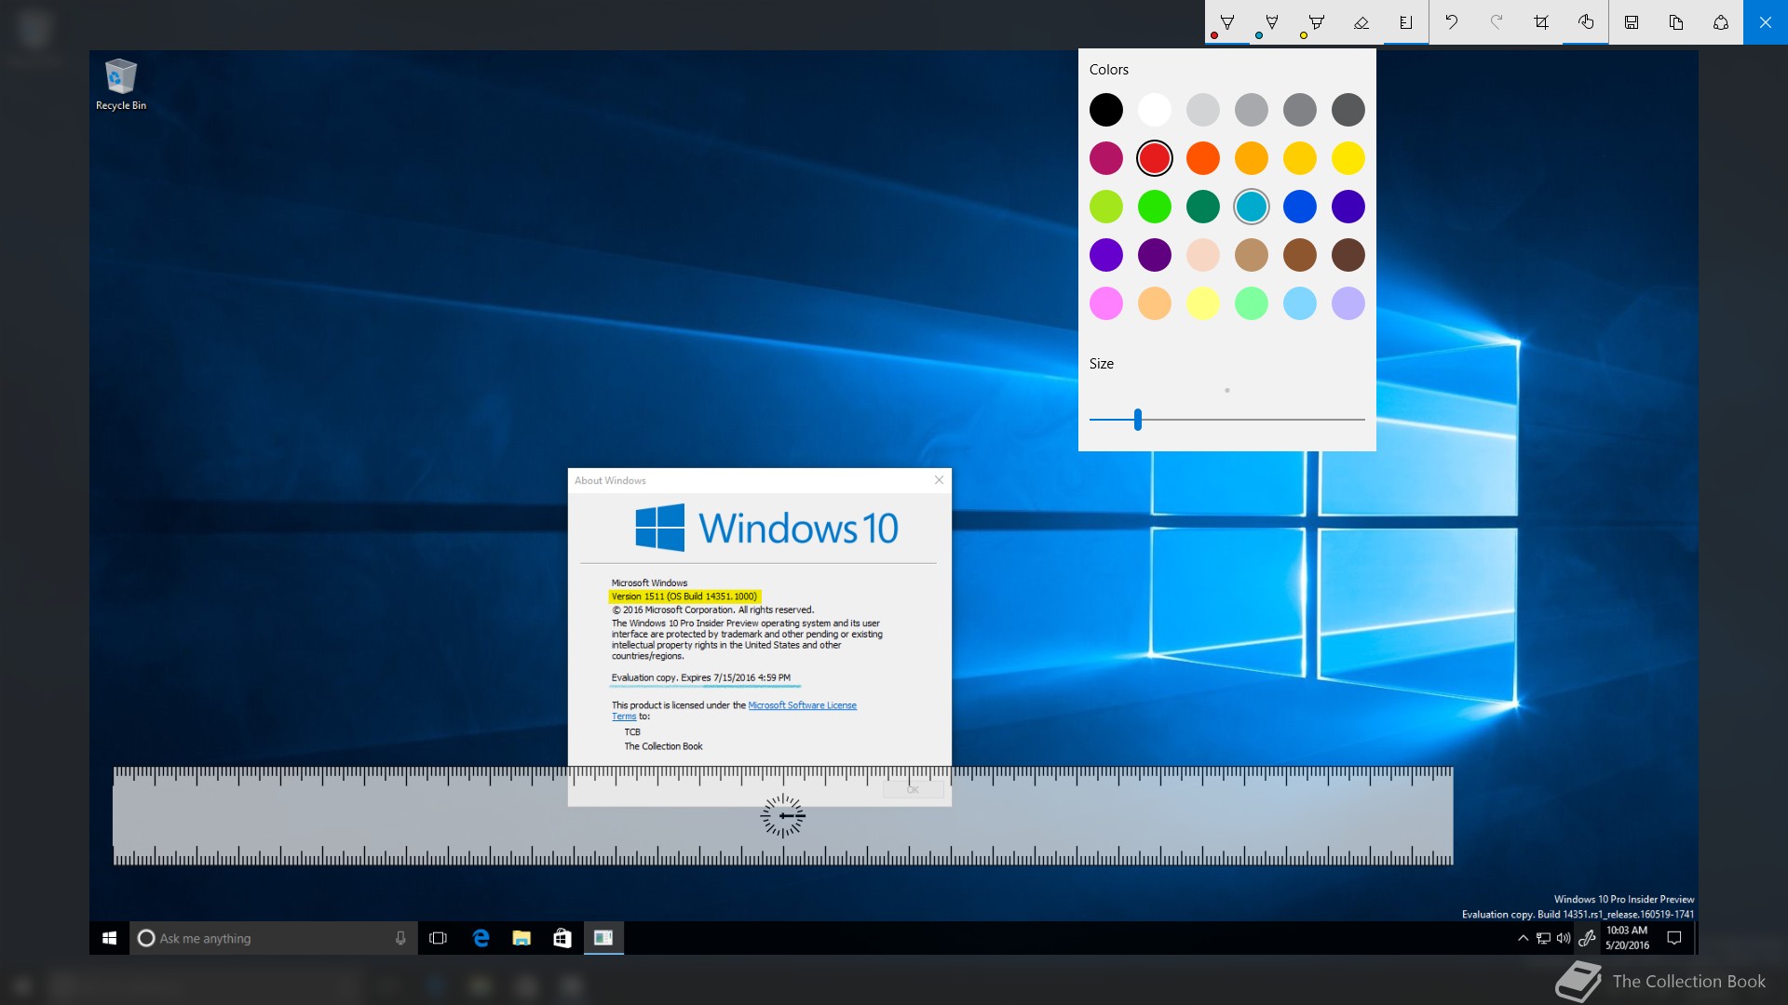Copy the sketch to clipboard
Viewport: 1788px width, 1005px height.
click(1676, 22)
